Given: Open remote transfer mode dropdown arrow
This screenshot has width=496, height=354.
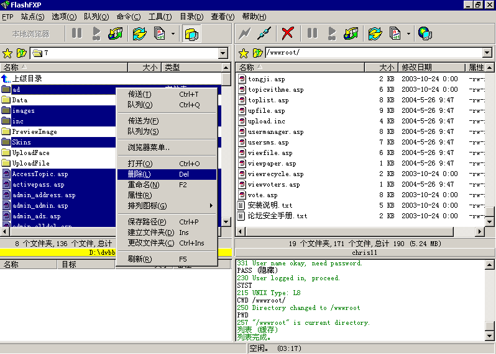Looking at the screenshot, I should pos(408,33).
